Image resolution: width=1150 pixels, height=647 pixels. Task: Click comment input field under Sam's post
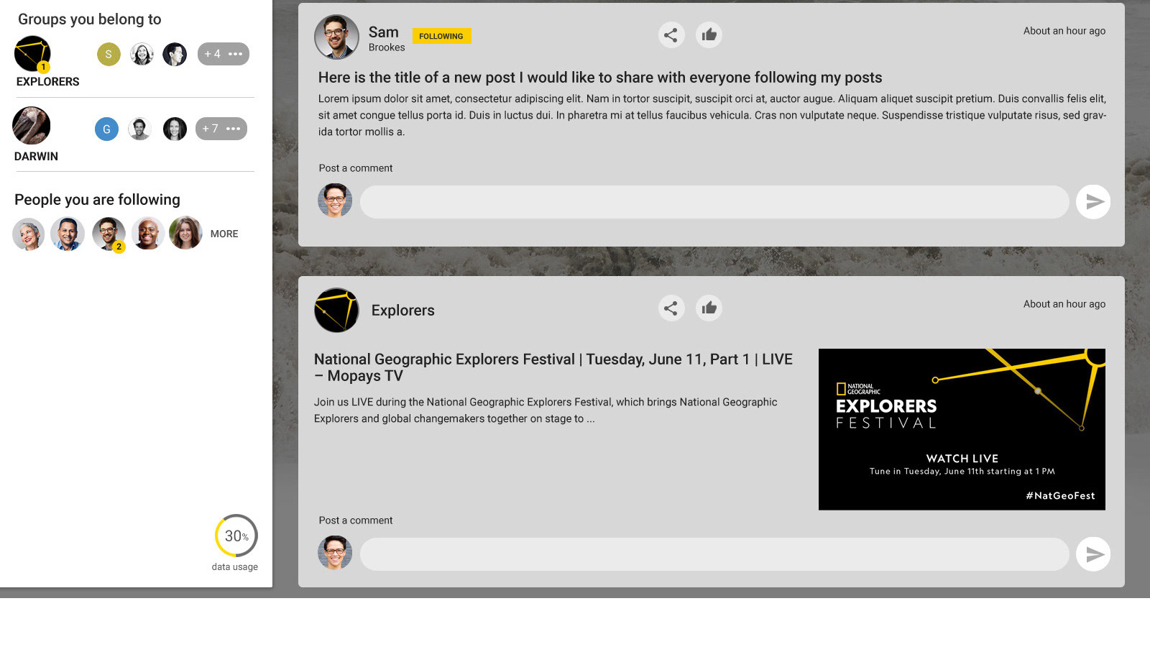pyautogui.click(x=714, y=202)
